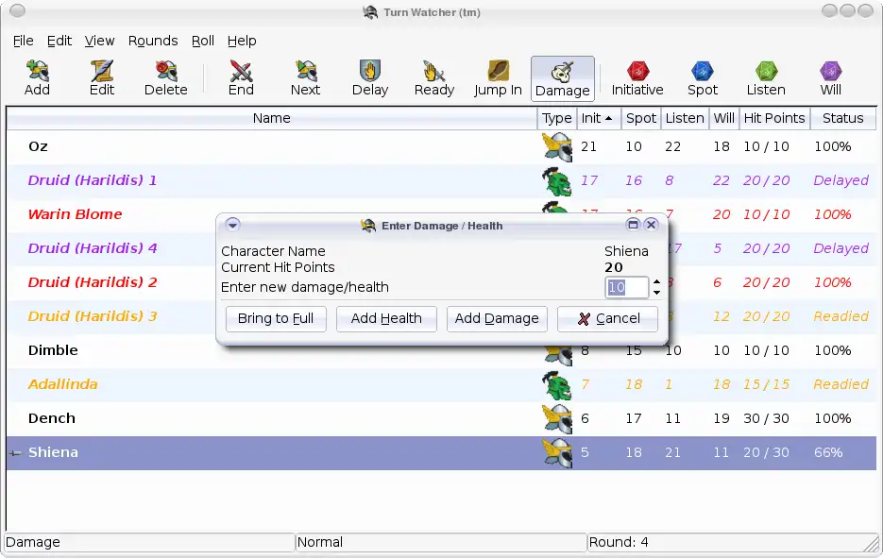The height and width of the screenshot is (559, 883).
Task: Select Dimble in the list
Action: [53, 350]
